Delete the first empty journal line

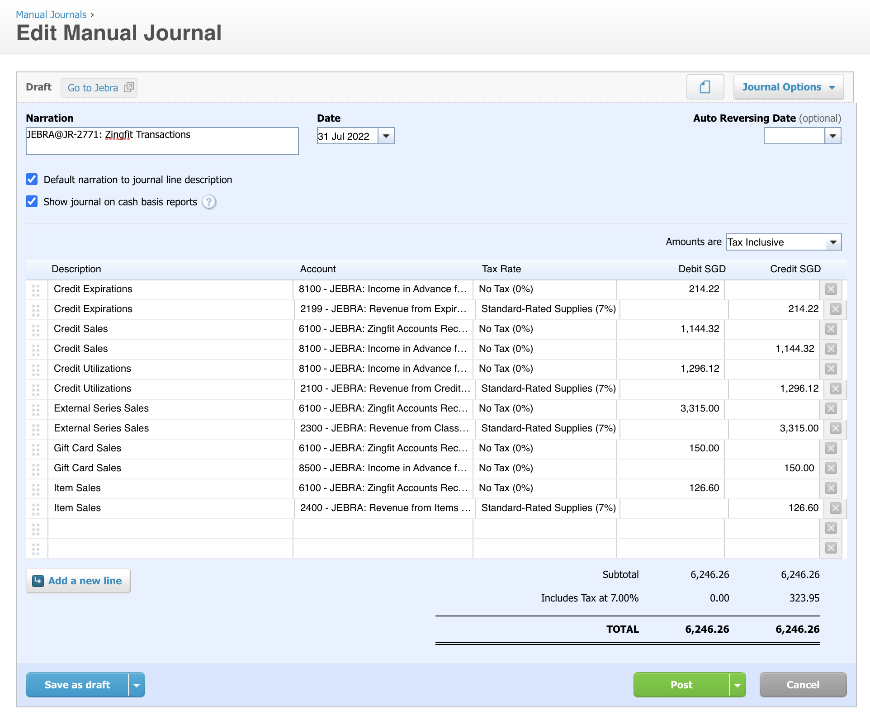831,528
